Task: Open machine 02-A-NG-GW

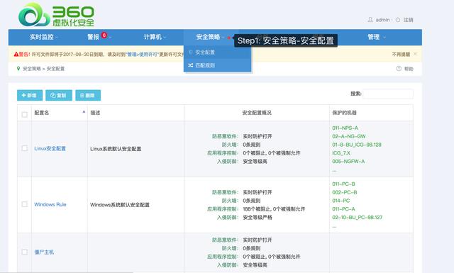Action: (x=349, y=136)
